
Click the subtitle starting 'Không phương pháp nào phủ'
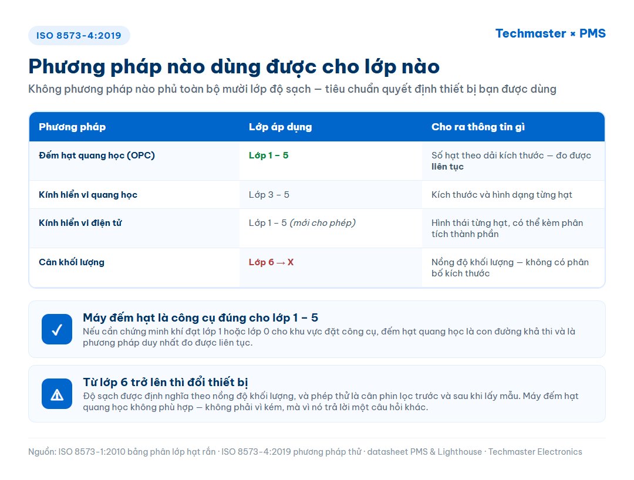pos(292,89)
